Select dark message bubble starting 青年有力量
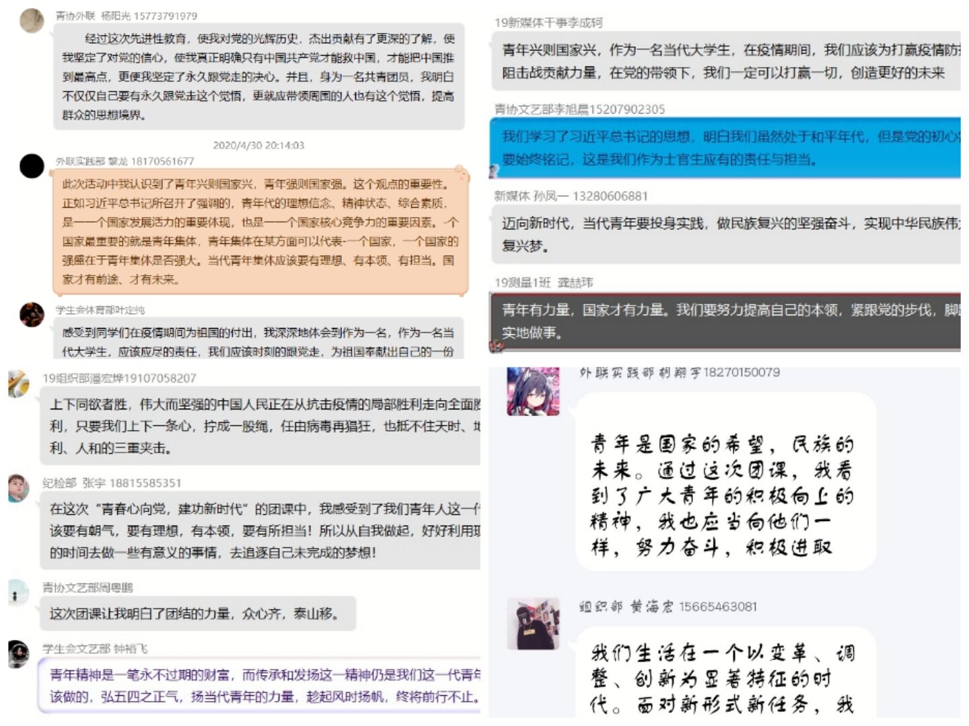 pos(725,321)
